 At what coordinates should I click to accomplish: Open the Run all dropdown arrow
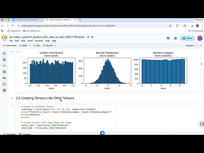point(55,46)
